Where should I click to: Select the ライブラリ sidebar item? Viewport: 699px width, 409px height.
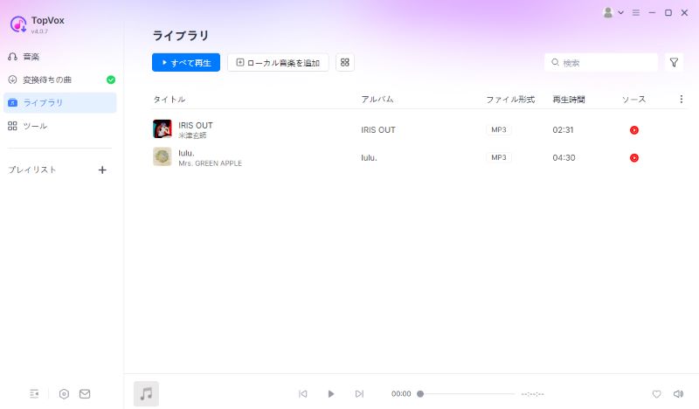tap(59, 102)
